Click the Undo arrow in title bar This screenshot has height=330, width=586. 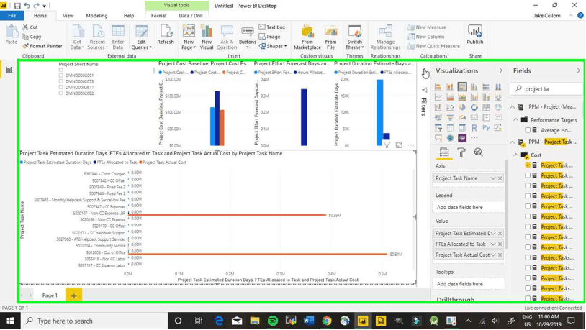point(27,6)
